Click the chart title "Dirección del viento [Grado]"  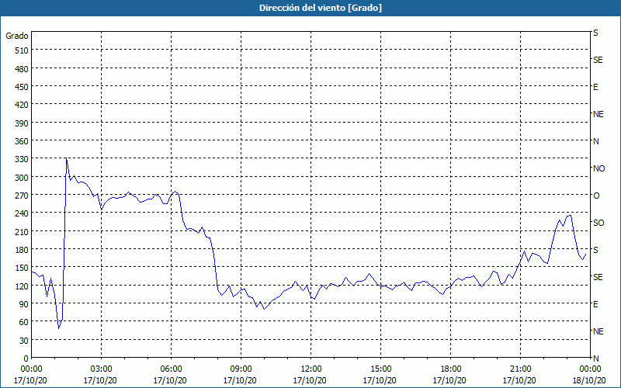pos(321,8)
